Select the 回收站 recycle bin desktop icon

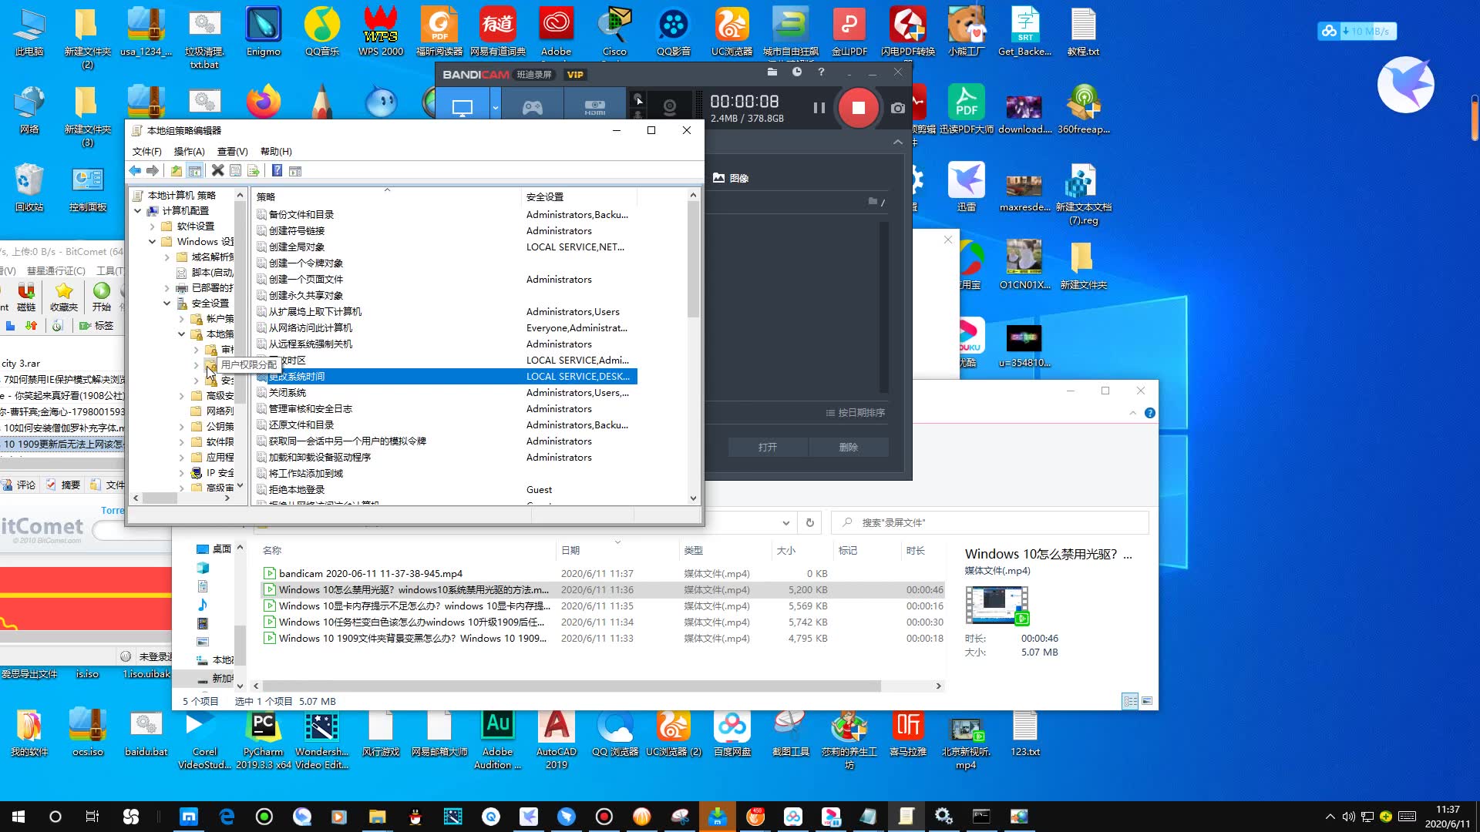[29, 188]
